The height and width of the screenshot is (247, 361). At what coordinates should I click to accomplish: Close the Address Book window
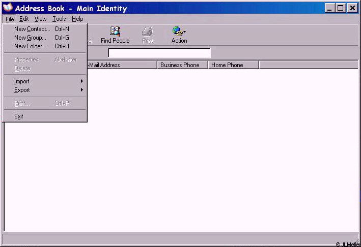click(x=352, y=8)
